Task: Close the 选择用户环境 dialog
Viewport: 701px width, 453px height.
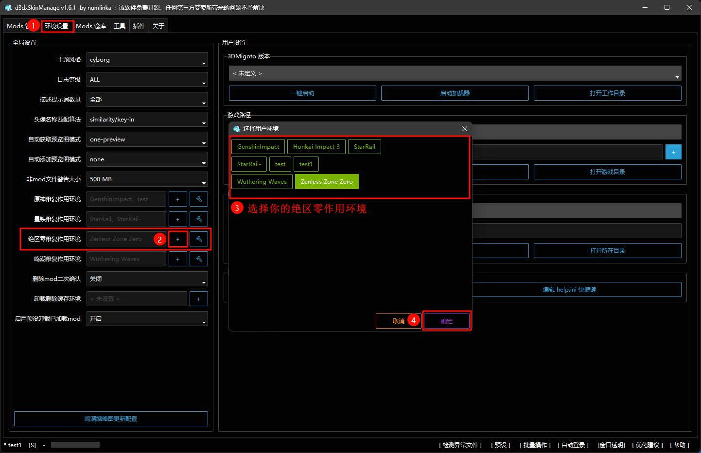Action: pyautogui.click(x=465, y=129)
